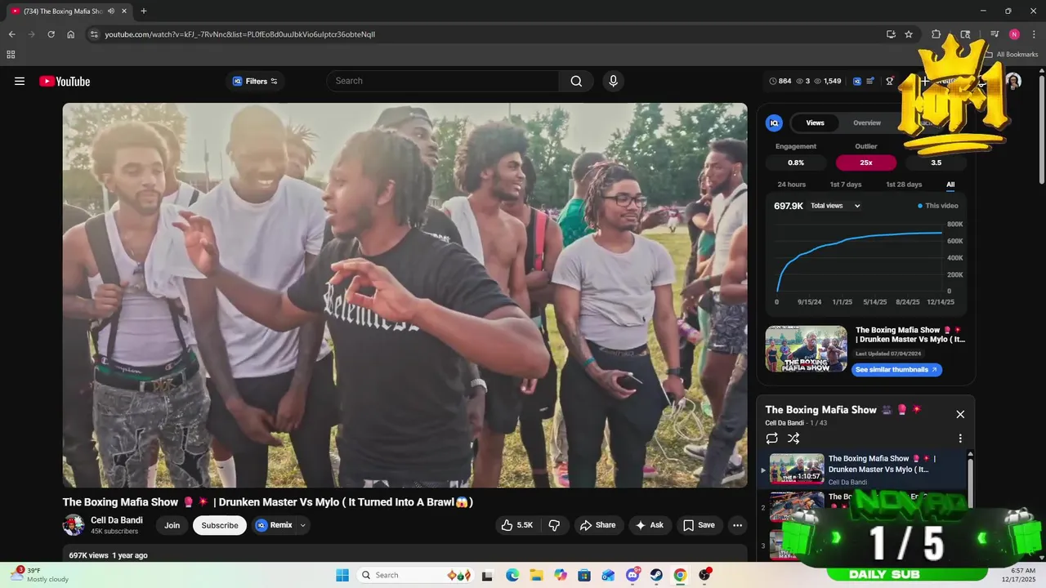
Task: Click the page vertical scrollbar
Action: coord(1041,131)
